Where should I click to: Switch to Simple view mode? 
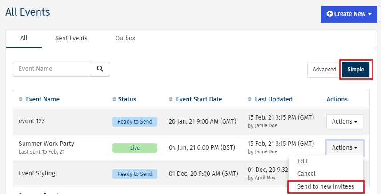pos(355,70)
